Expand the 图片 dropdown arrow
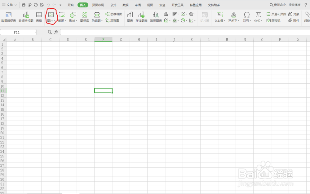This screenshot has height=194, width=310. click(x=54, y=21)
